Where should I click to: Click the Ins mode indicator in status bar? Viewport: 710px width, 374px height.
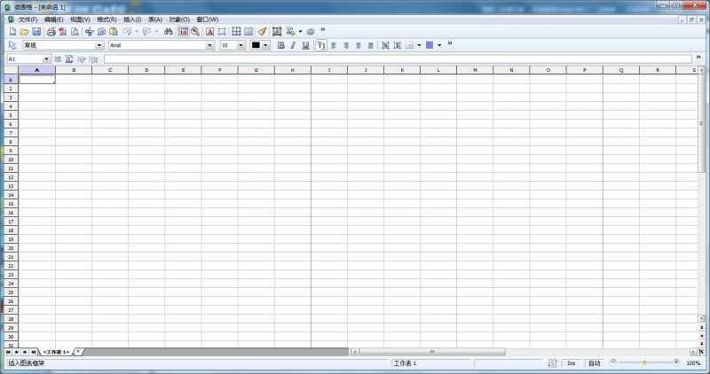point(572,363)
